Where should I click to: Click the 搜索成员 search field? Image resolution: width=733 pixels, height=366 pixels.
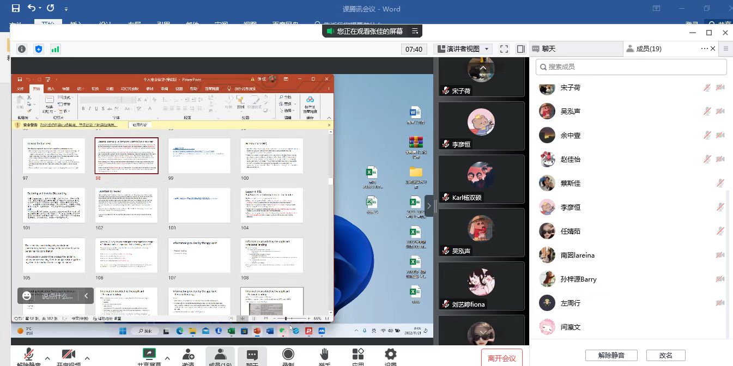631,66
